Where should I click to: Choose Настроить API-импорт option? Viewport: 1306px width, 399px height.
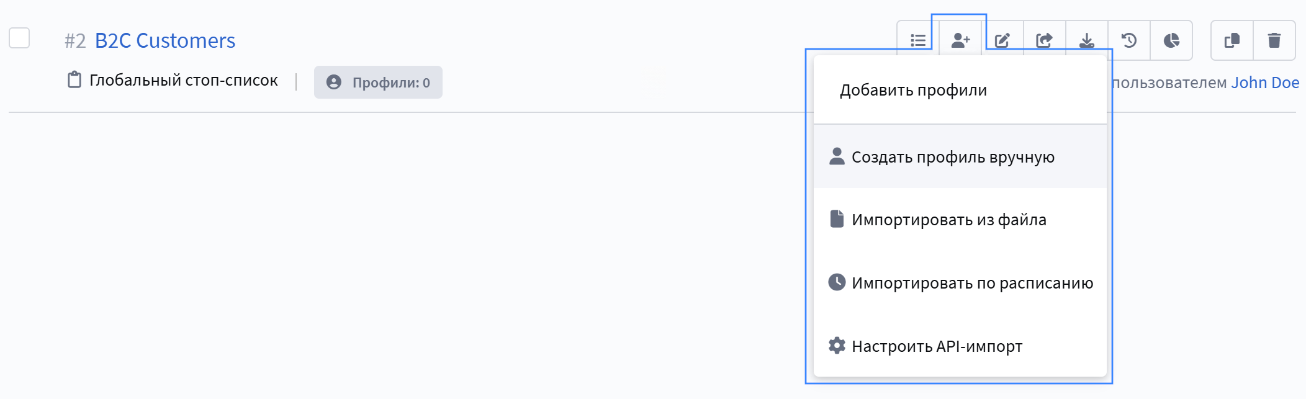[937, 346]
